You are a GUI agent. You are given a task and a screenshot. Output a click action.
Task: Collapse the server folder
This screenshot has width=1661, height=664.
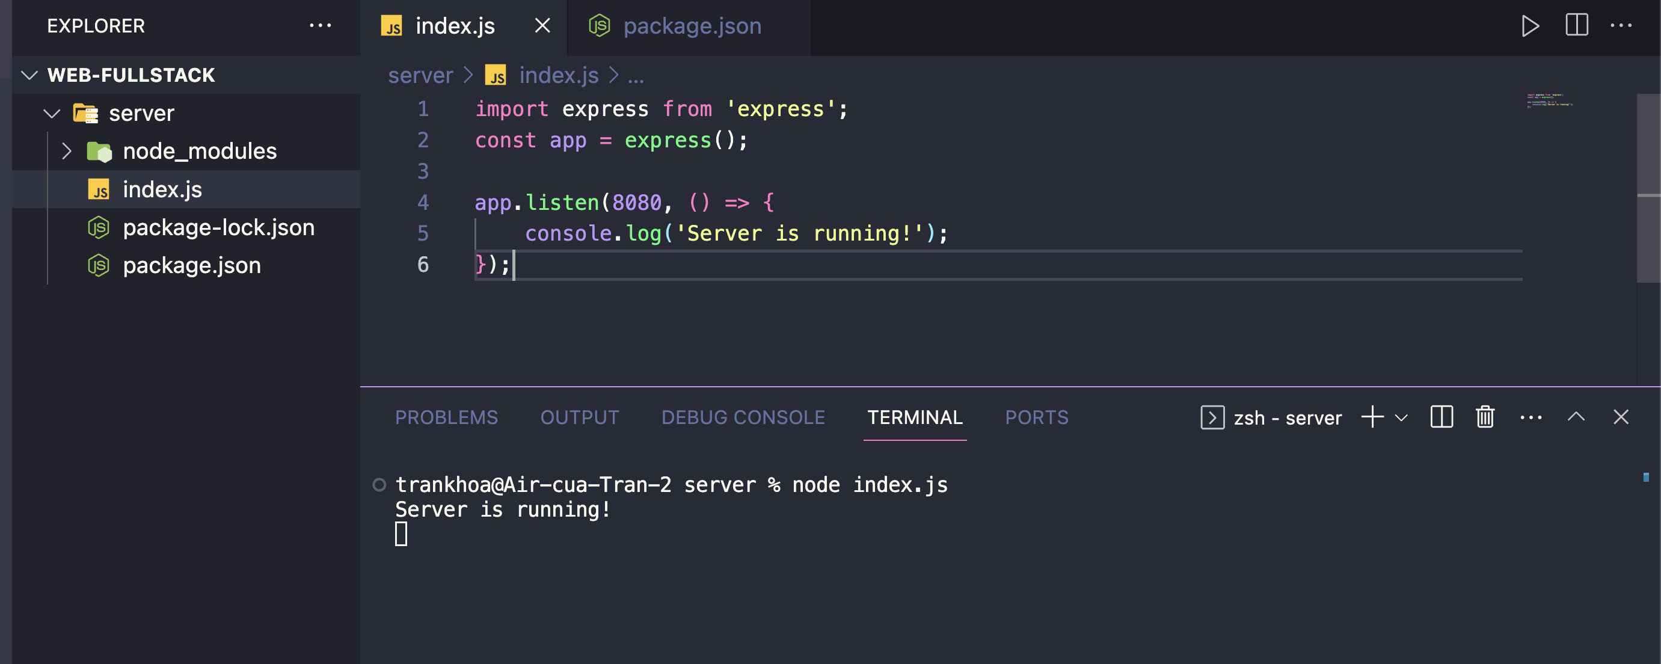point(52,114)
